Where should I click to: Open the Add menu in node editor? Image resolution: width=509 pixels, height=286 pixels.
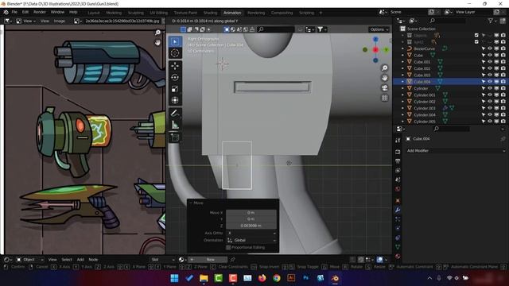pos(80,260)
